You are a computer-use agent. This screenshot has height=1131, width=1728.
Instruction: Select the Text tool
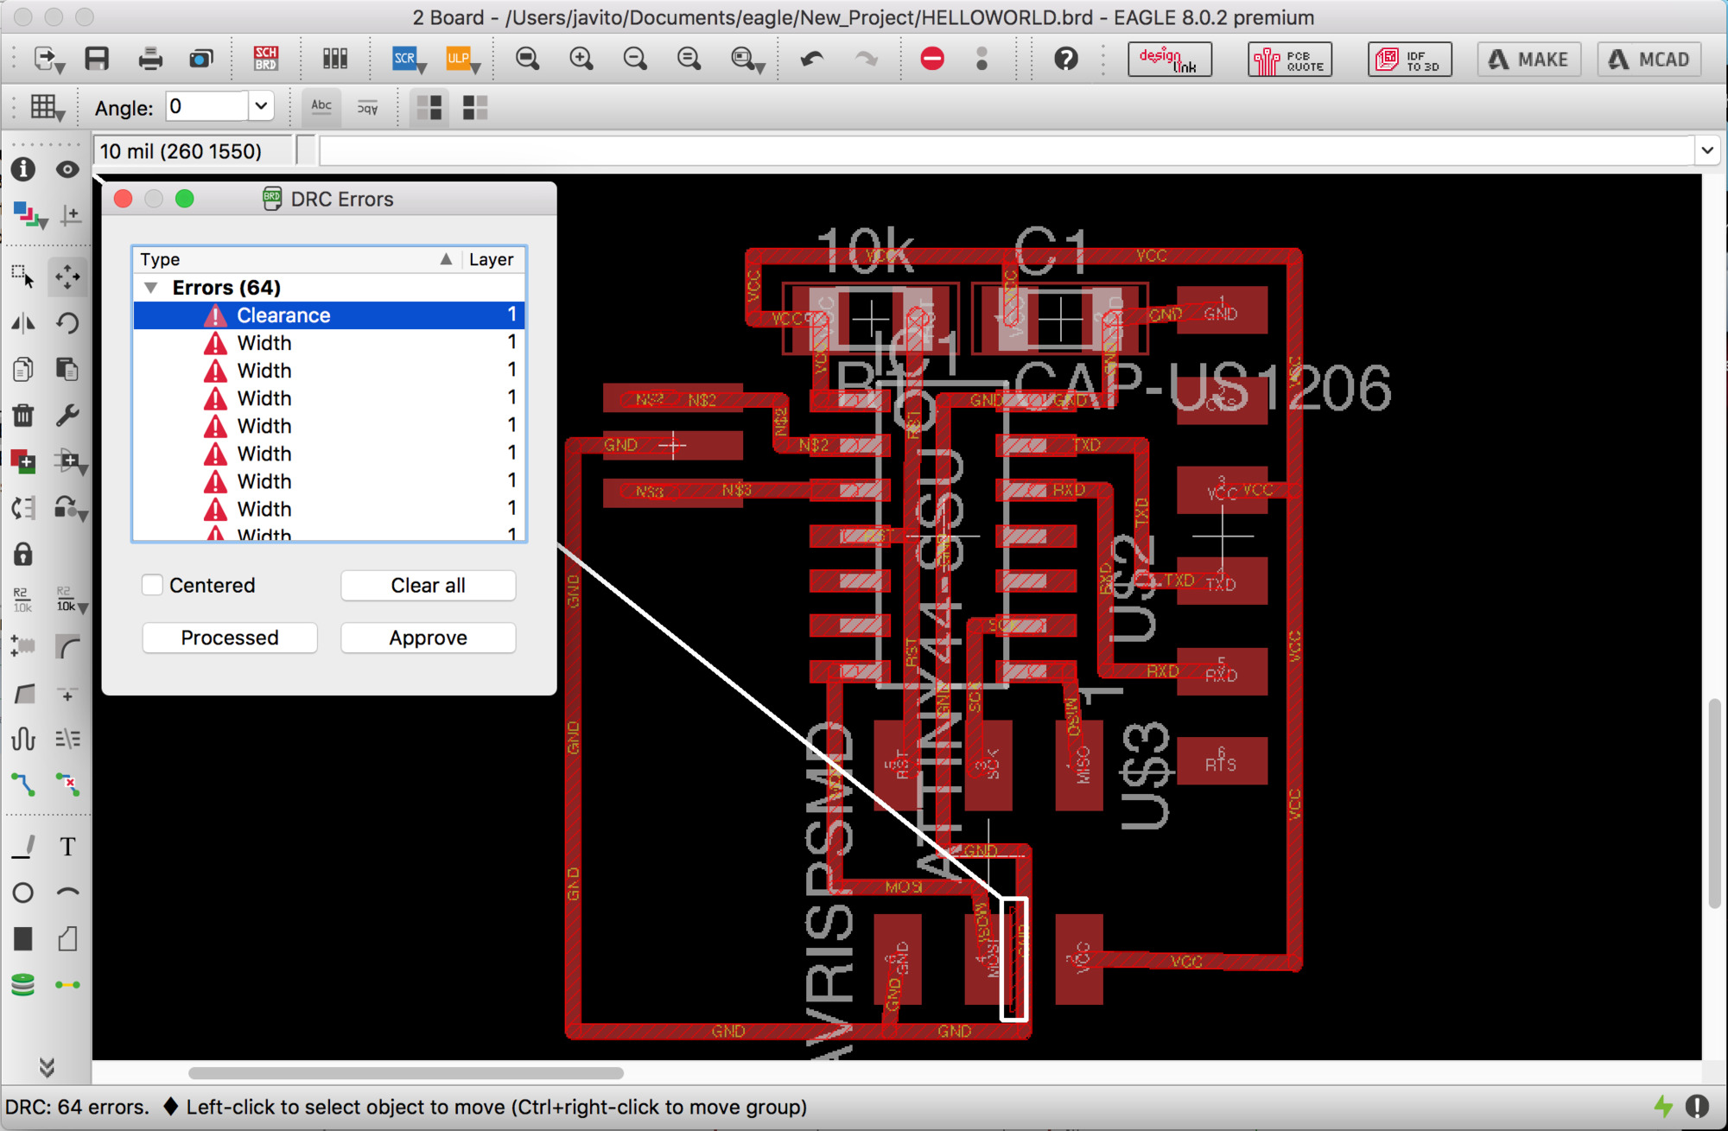[67, 847]
